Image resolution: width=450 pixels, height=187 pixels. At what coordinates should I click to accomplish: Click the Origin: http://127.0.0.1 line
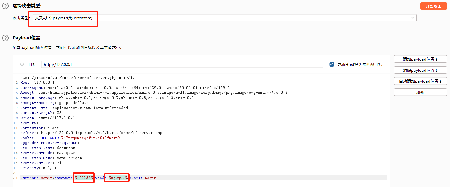tap(47, 118)
